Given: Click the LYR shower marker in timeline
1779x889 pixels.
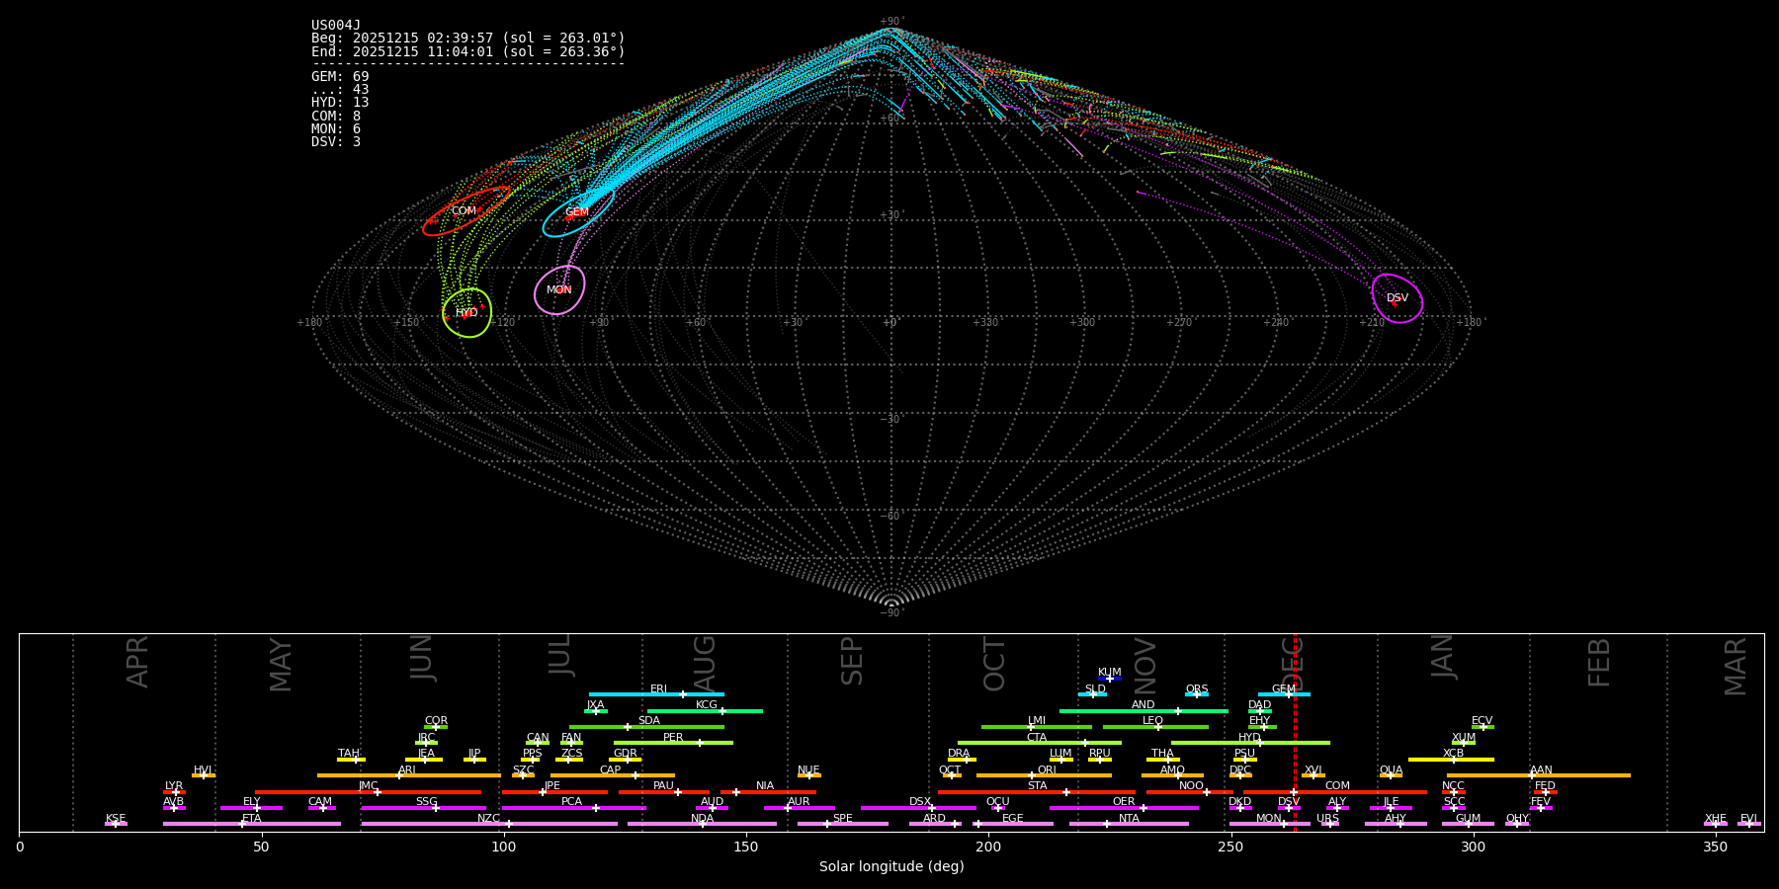Looking at the screenshot, I should (175, 792).
